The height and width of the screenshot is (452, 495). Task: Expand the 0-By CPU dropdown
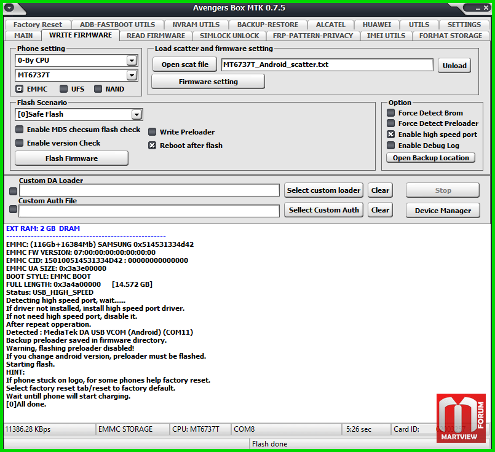tap(132, 60)
